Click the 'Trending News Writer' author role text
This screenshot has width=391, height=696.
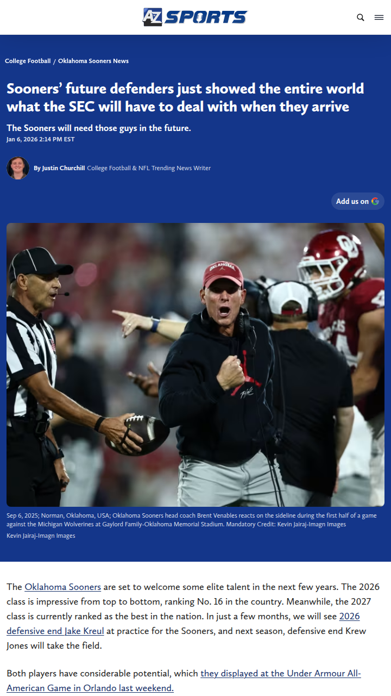pyautogui.click(x=149, y=168)
